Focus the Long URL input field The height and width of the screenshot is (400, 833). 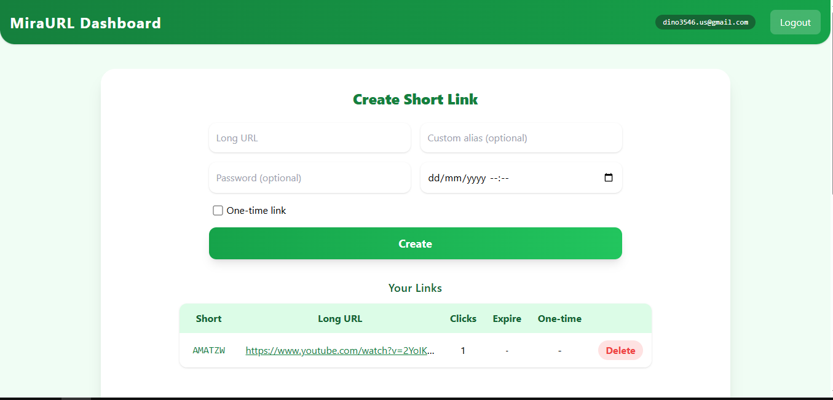(310, 138)
